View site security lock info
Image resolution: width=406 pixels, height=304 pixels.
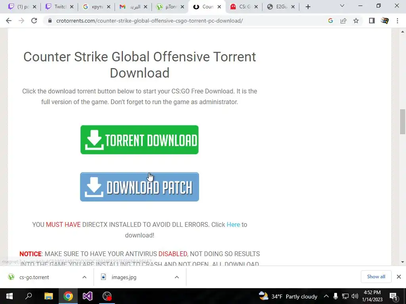click(50, 21)
